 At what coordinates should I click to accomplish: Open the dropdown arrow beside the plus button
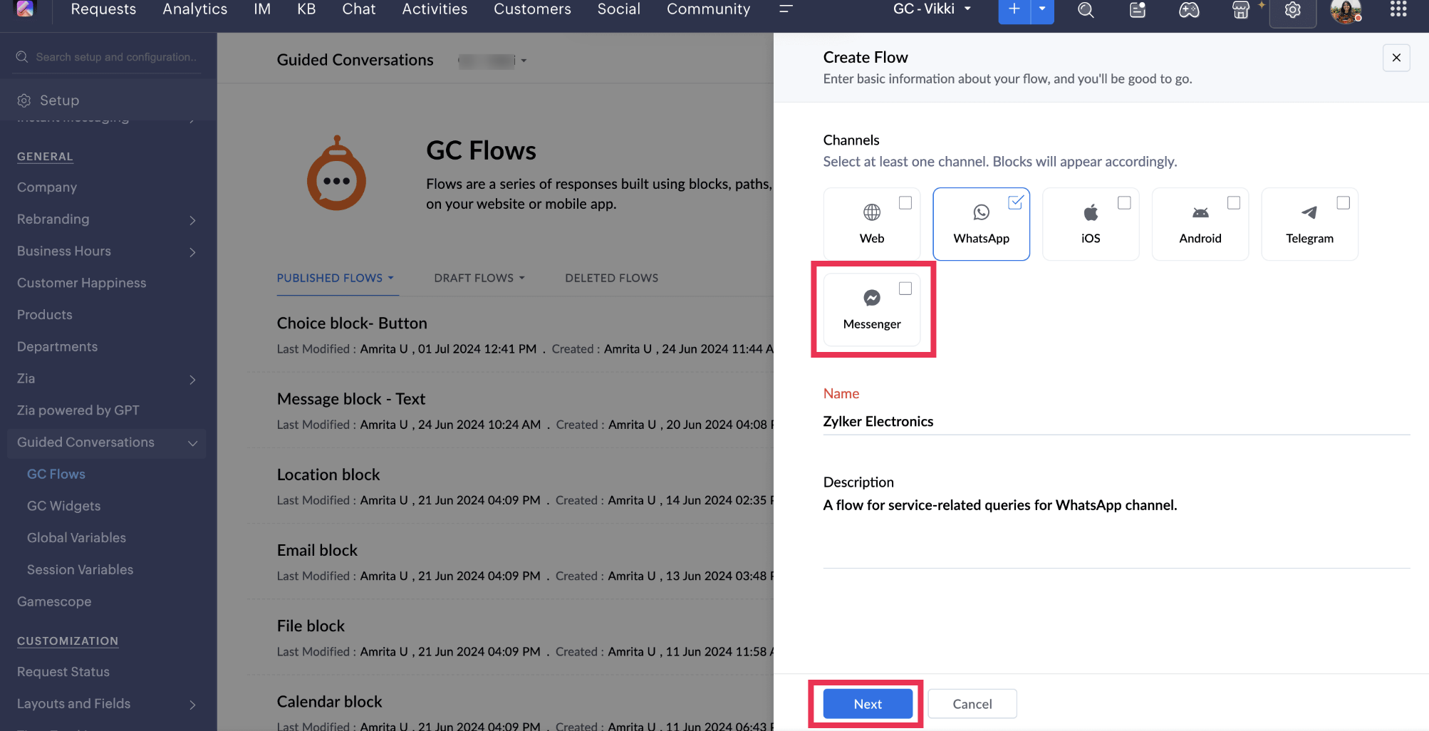tap(1042, 9)
